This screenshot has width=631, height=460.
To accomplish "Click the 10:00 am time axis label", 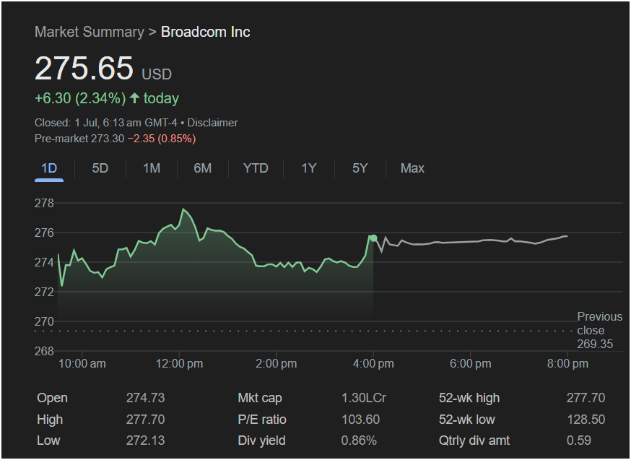I will tap(82, 364).
